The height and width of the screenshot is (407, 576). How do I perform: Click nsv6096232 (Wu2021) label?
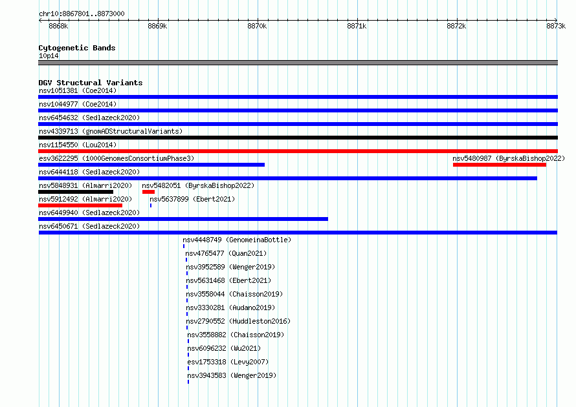224,348
